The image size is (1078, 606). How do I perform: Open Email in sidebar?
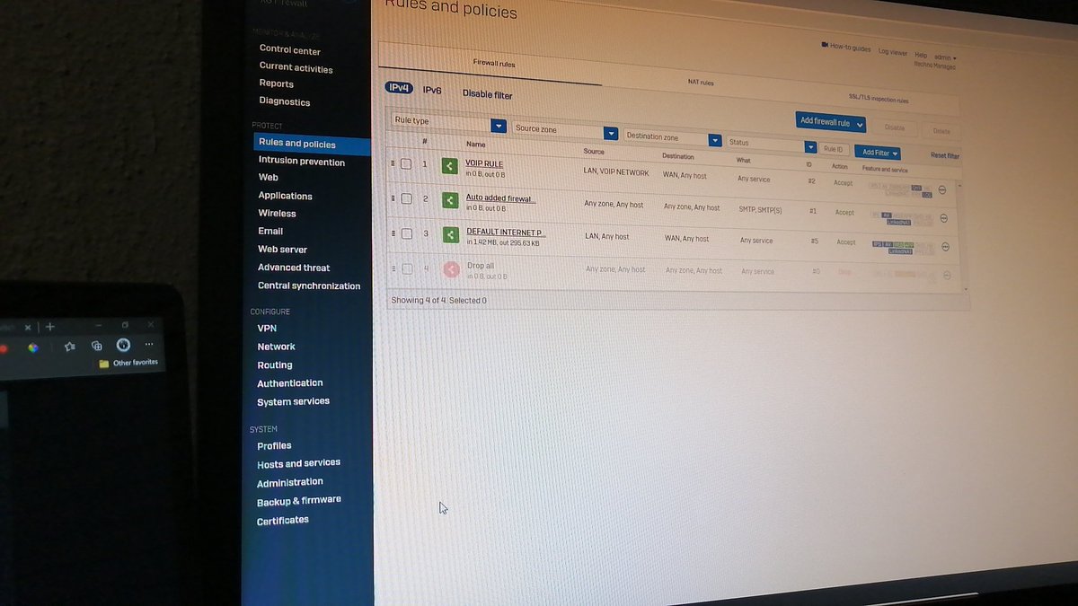(x=270, y=232)
